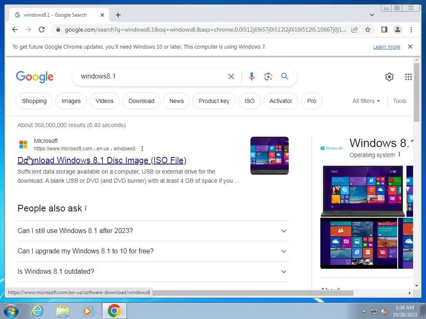This screenshot has width=426, height=319.
Task: Open Windows Explorer from taskbar
Action: click(x=63, y=311)
